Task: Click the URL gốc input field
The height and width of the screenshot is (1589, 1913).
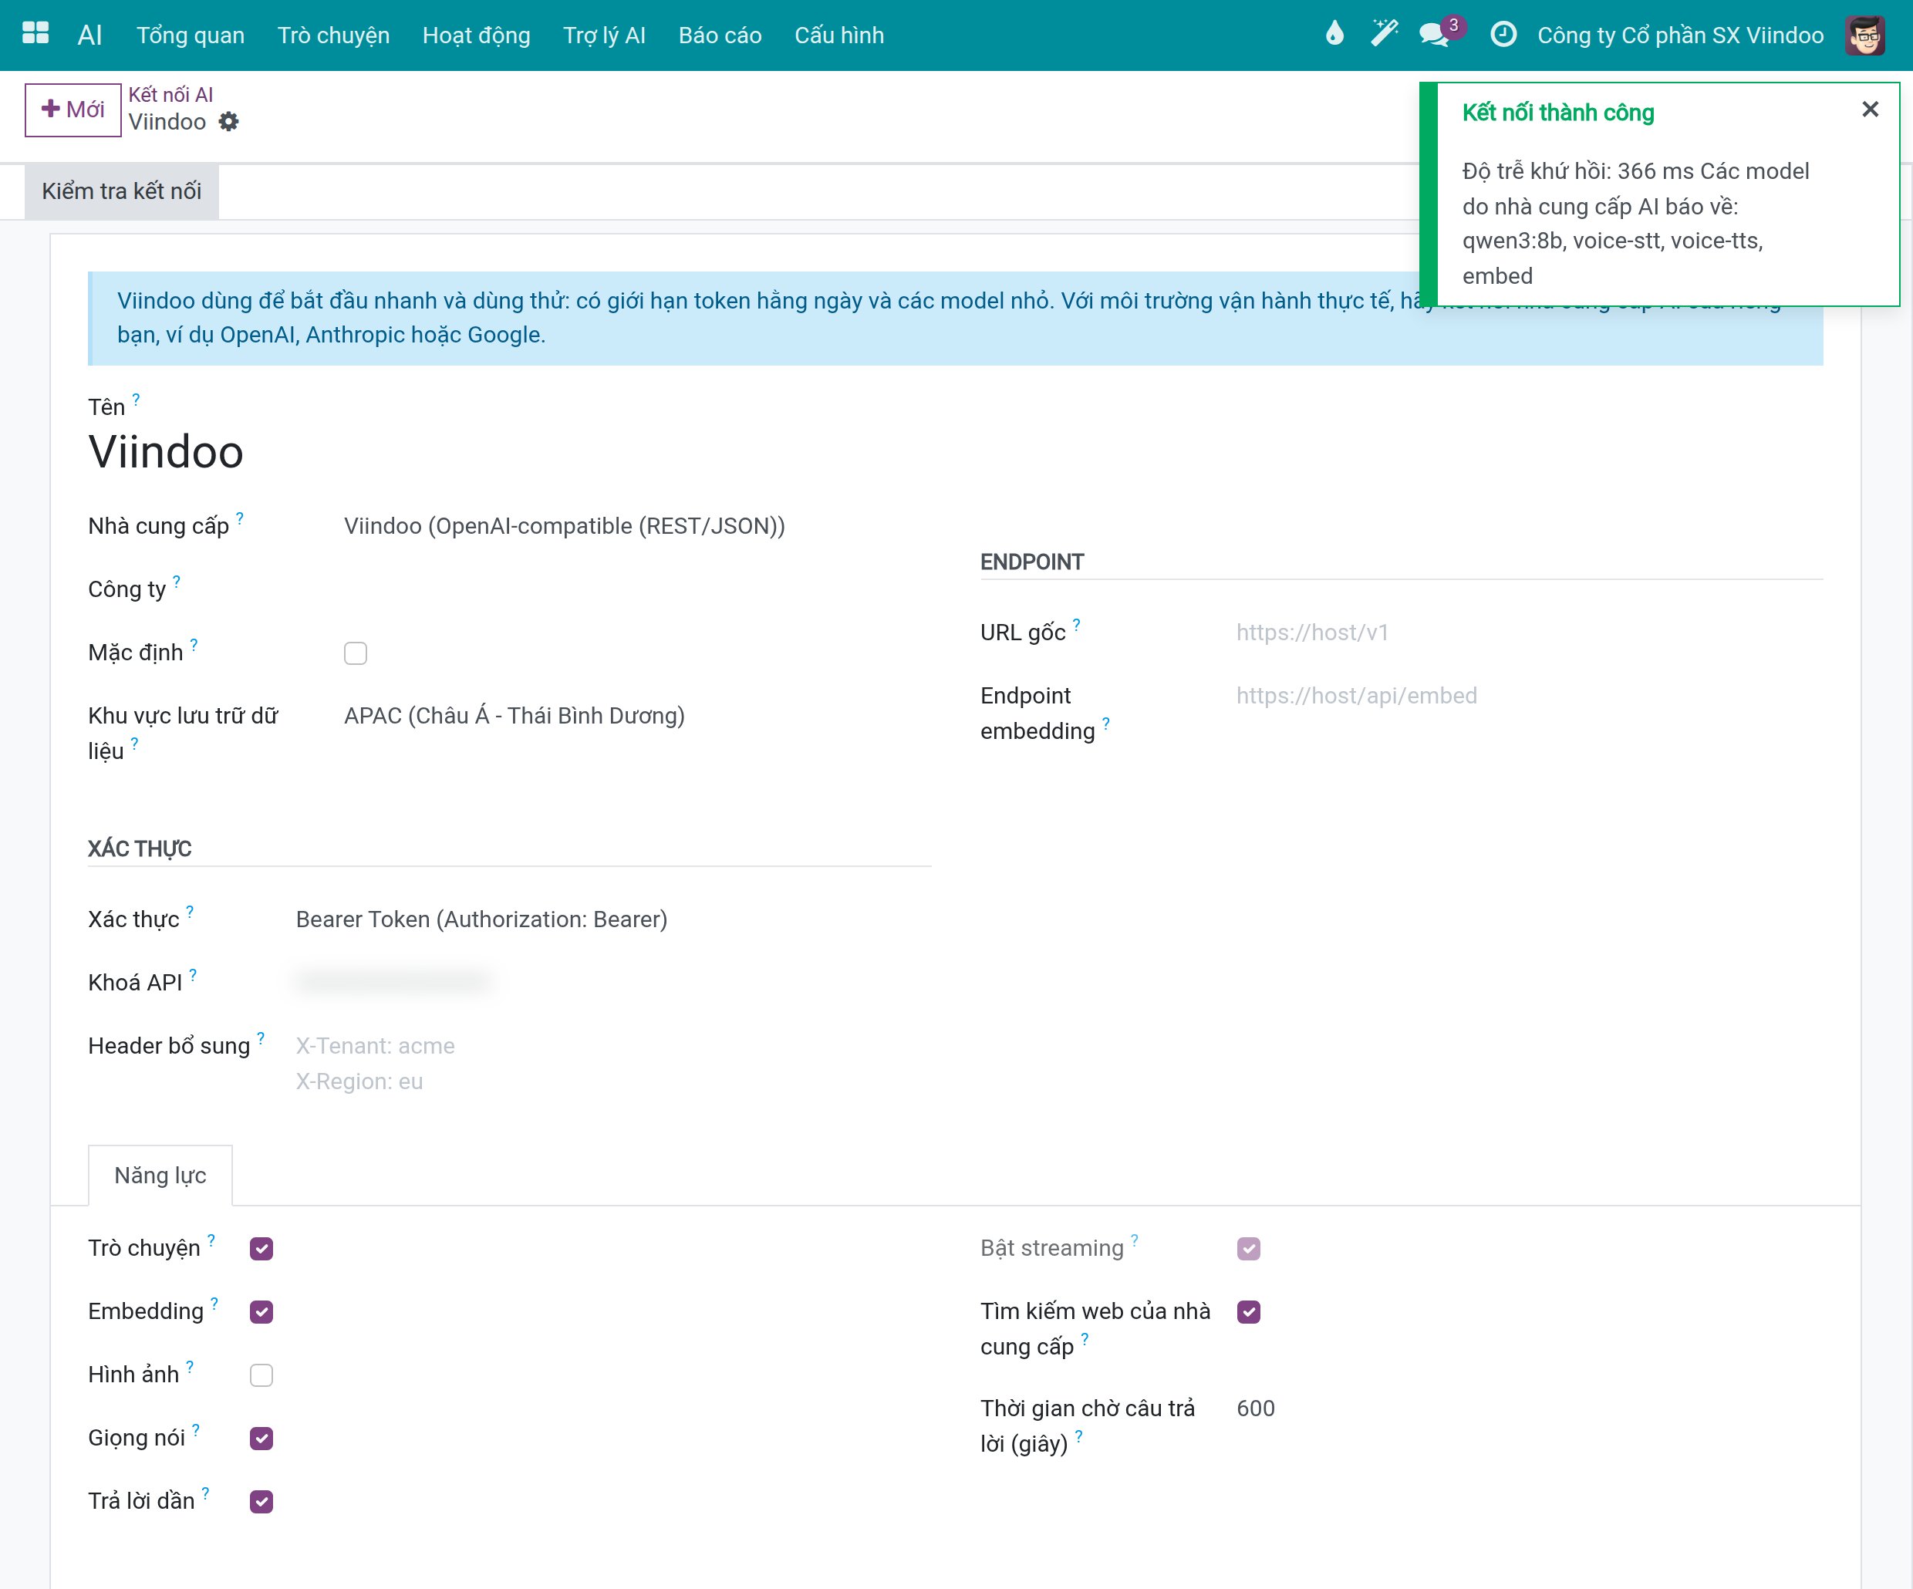Action: tap(1529, 633)
